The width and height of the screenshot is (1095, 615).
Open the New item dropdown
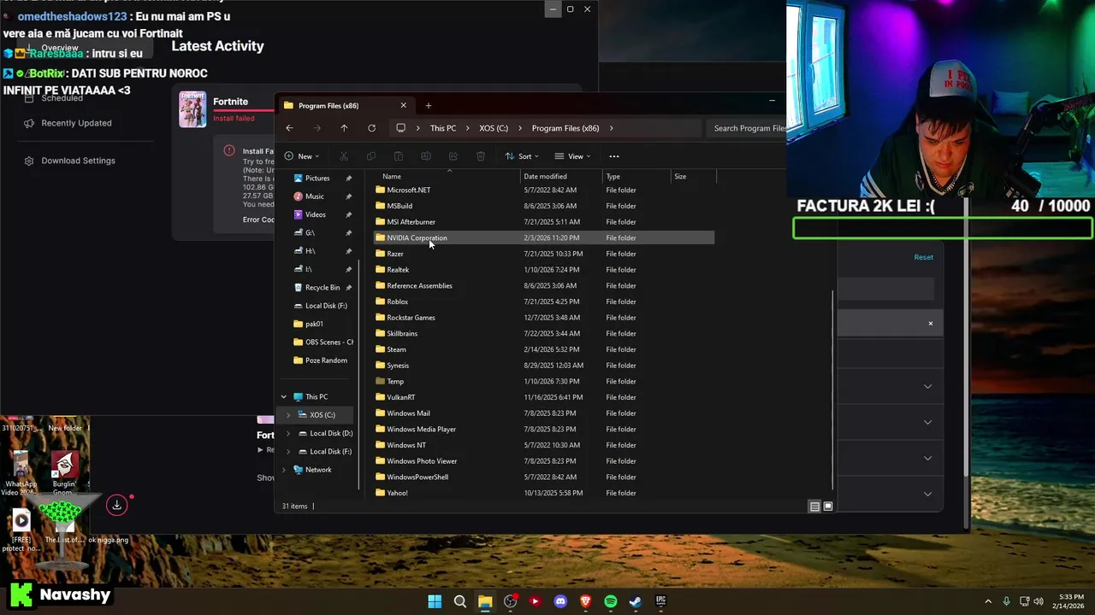(302, 156)
